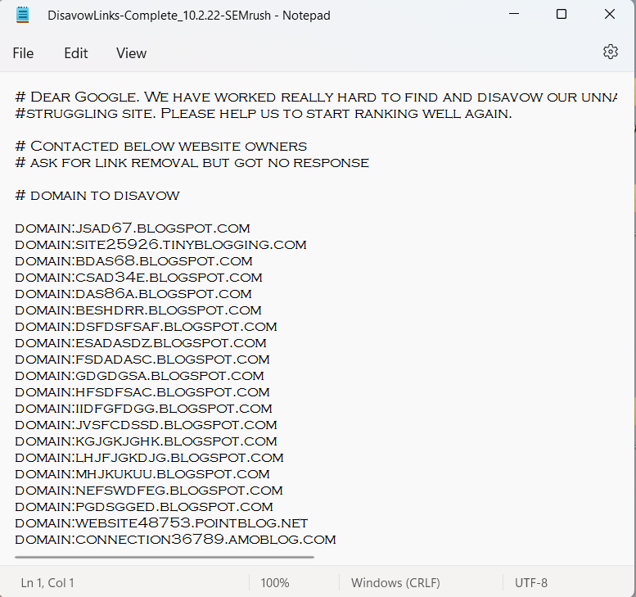The height and width of the screenshot is (597, 636).
Task: Maximize the Notepad window
Action: tap(562, 14)
